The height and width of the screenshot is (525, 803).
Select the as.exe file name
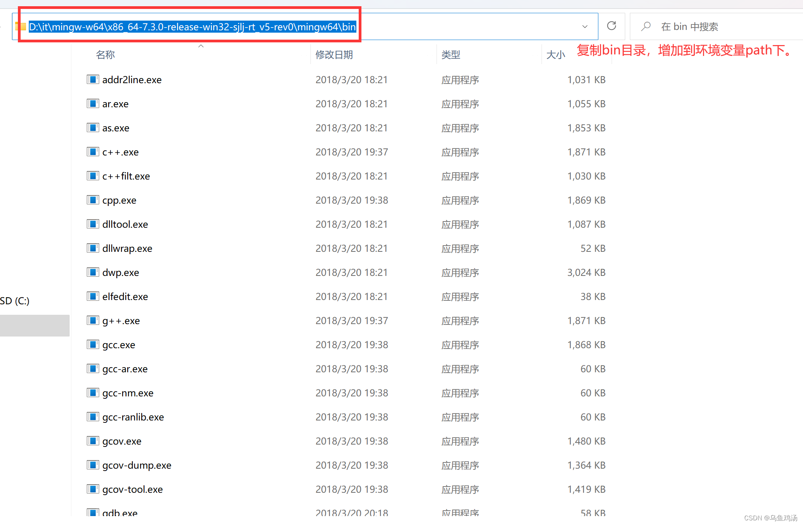click(116, 128)
